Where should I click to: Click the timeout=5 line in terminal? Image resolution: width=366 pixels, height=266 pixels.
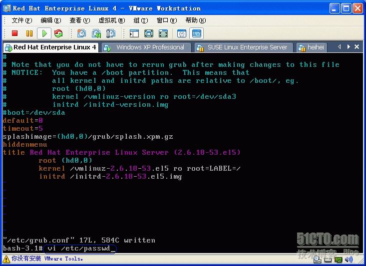tap(23, 128)
